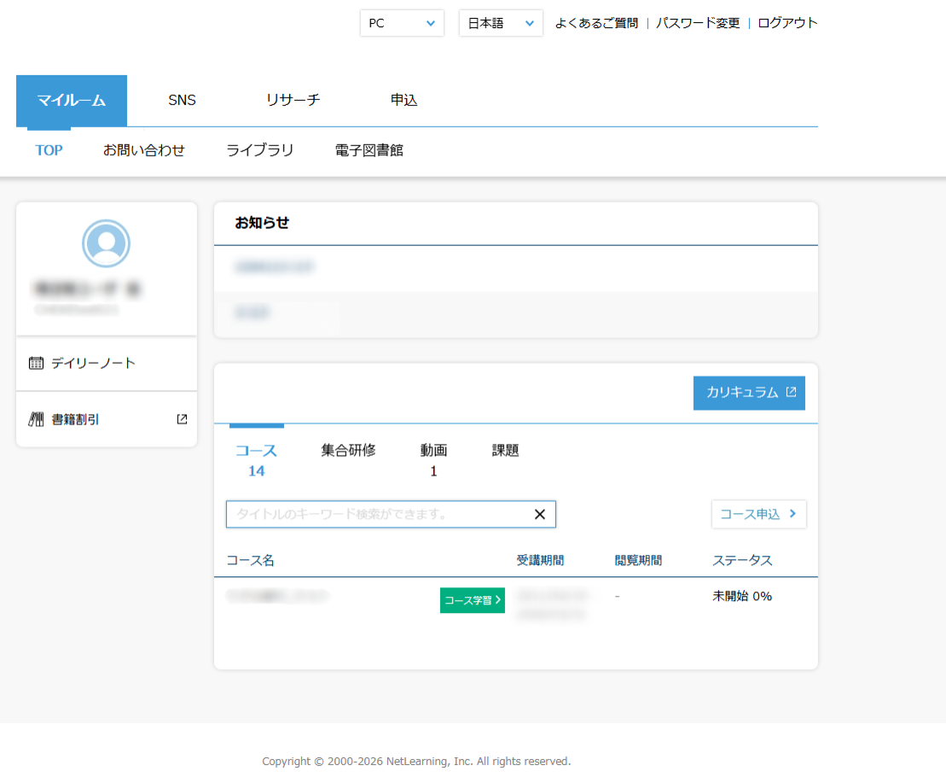The image size is (946, 777).
Task: Click the コース申込 button
Action: [x=758, y=514]
